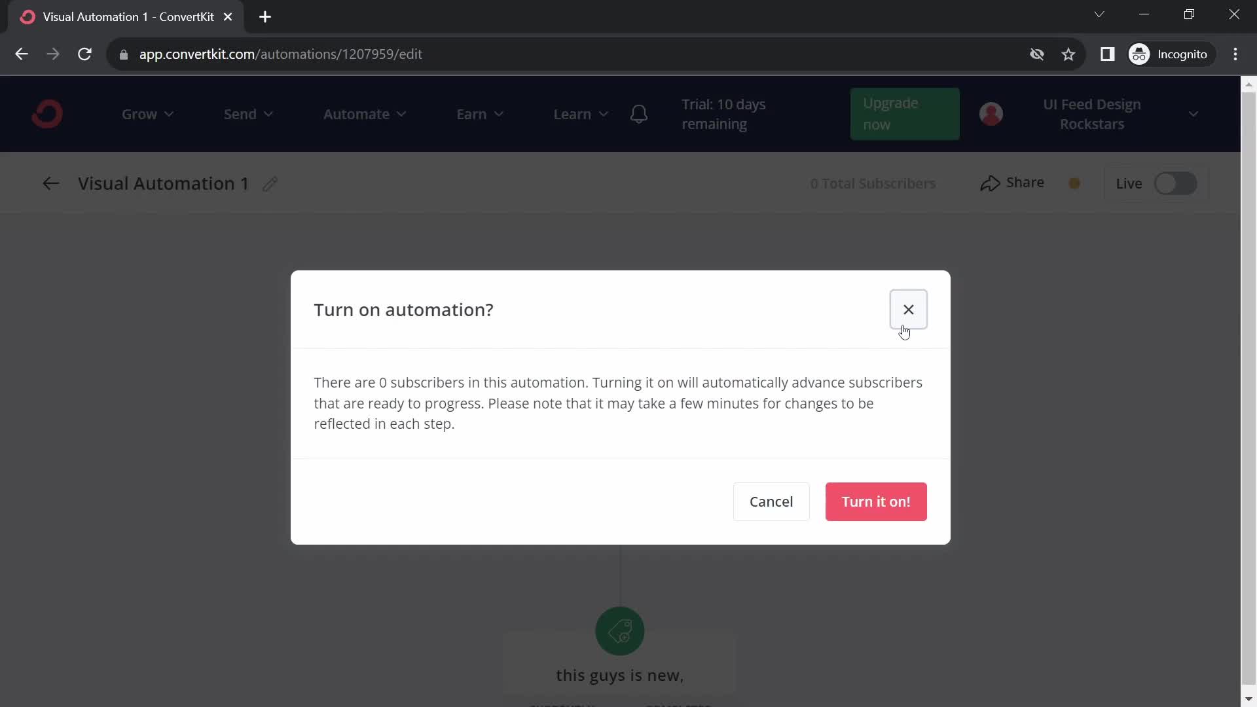Click the Visual Automation 1 title text
Screen dimensions: 1257x707
163,182
